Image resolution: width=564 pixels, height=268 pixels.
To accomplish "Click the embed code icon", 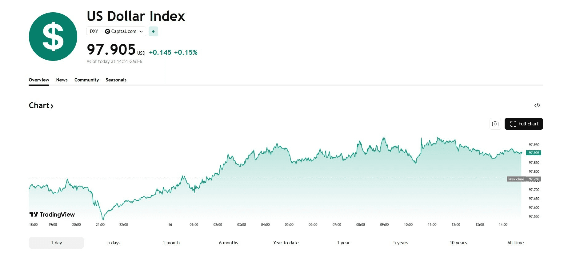I will pos(537,105).
